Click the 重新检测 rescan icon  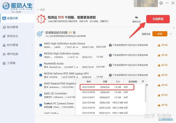click(136, 18)
